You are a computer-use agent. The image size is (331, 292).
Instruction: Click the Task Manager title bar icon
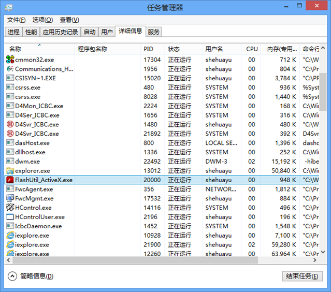9,8
